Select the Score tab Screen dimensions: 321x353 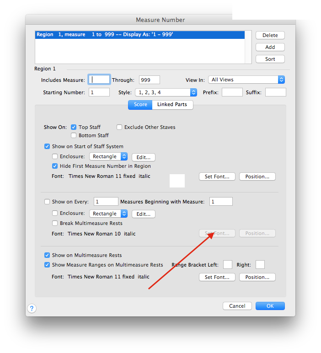click(140, 105)
